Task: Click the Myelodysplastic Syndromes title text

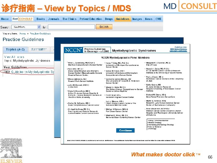Action: [x=134, y=51]
